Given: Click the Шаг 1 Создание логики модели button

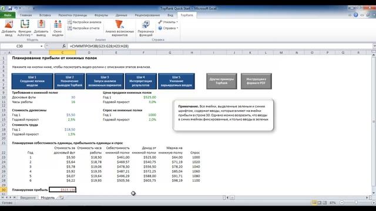Looking at the screenshot, I should pyautogui.click(x=32, y=81).
